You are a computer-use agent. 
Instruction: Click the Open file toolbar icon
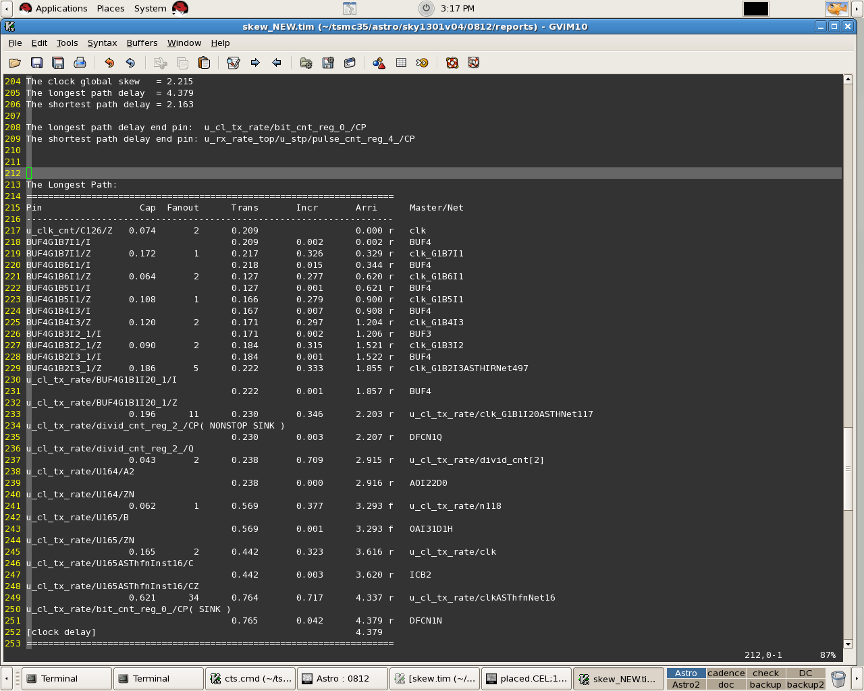15,63
